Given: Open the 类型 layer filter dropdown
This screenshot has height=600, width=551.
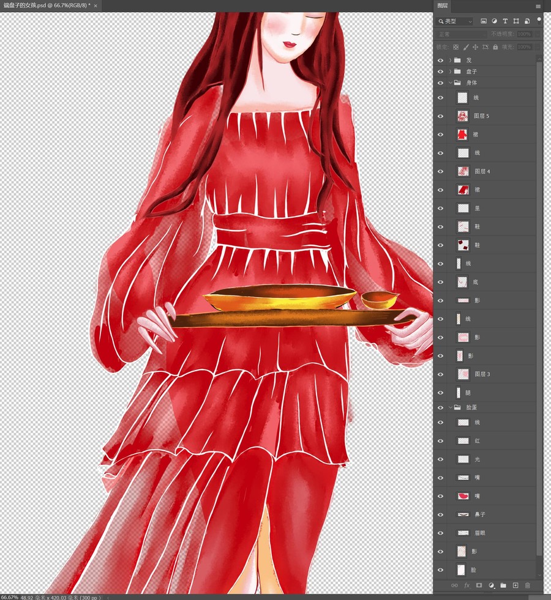Looking at the screenshot, I should click(455, 21).
